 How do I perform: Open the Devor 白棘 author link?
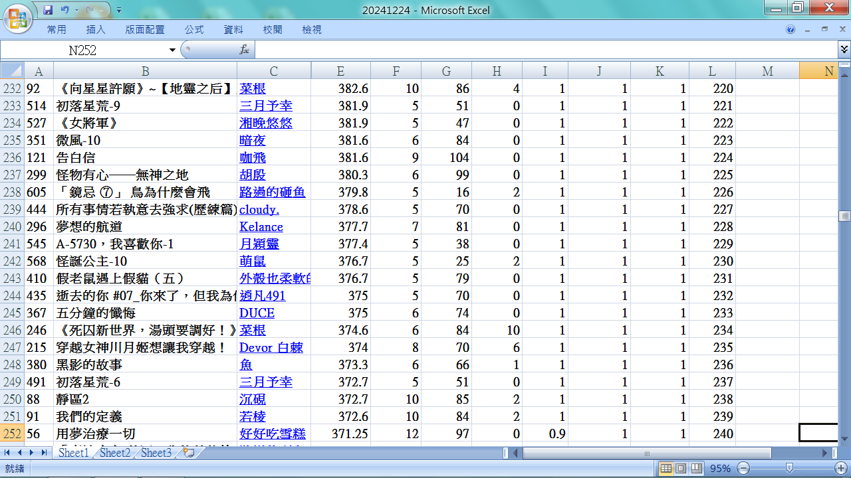click(271, 347)
